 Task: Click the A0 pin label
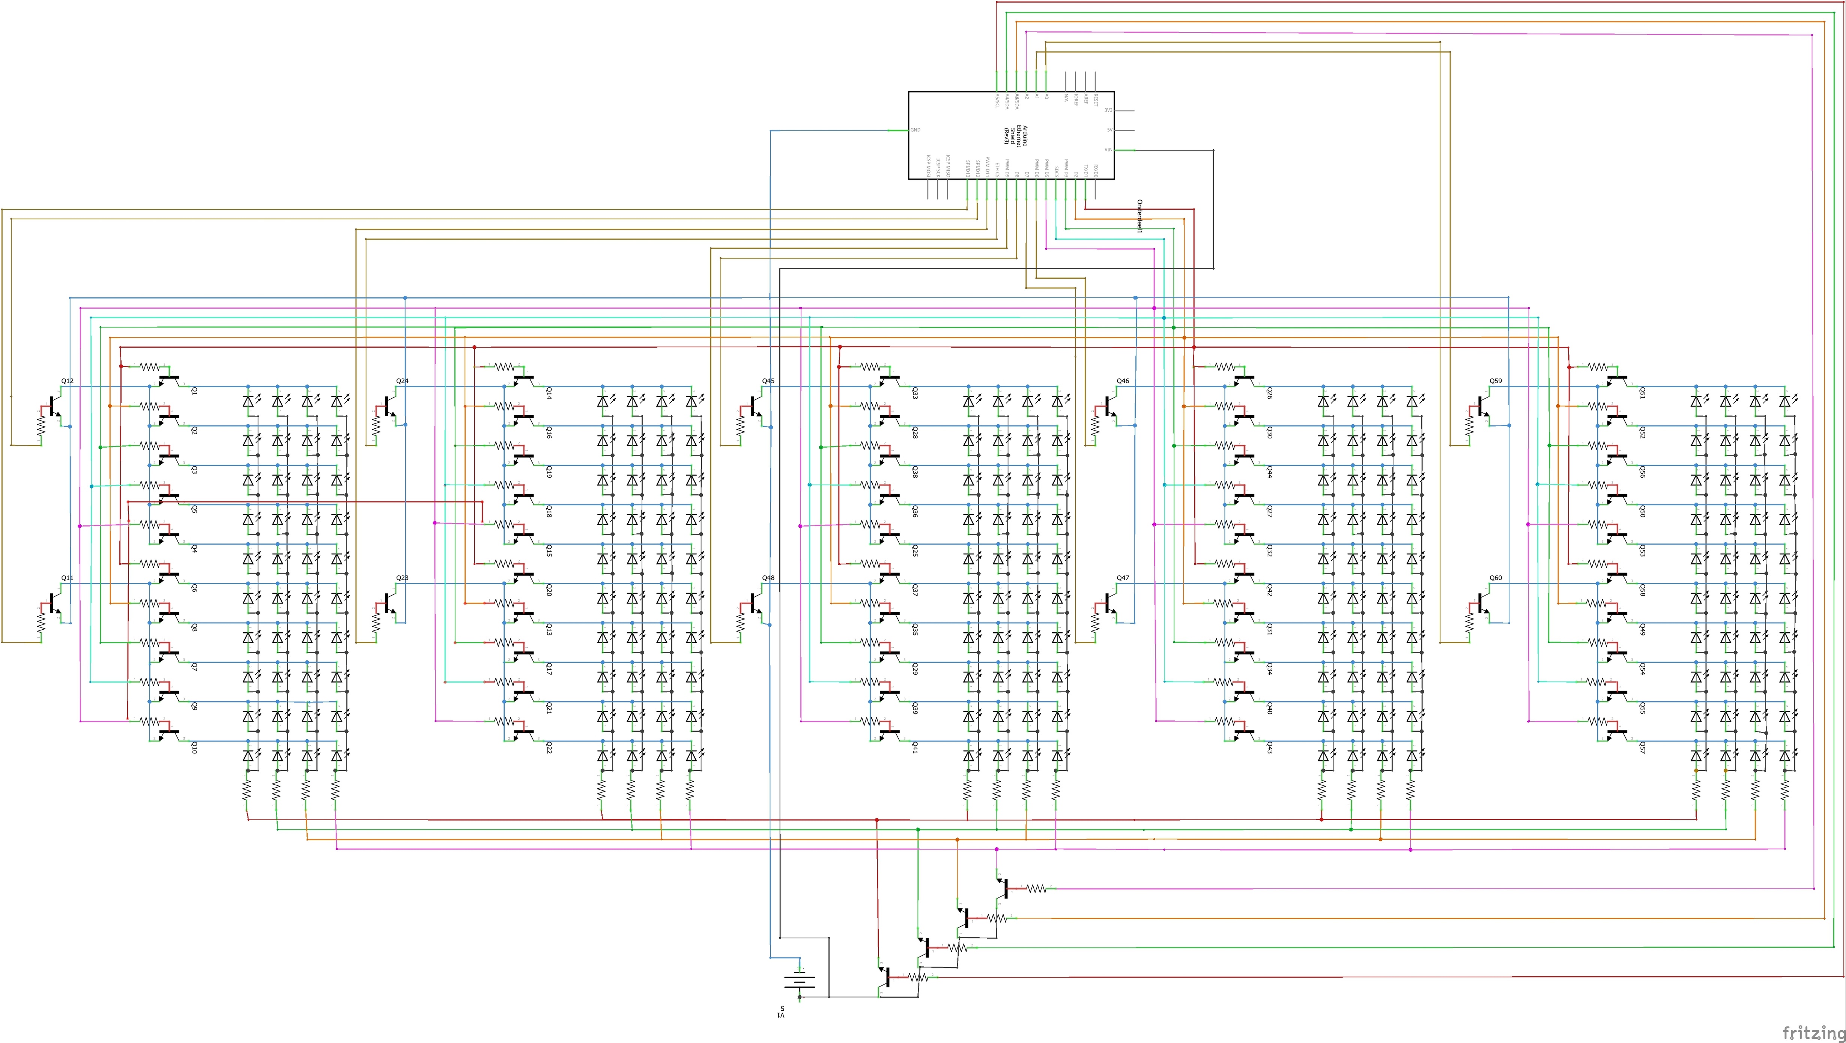tap(1047, 97)
